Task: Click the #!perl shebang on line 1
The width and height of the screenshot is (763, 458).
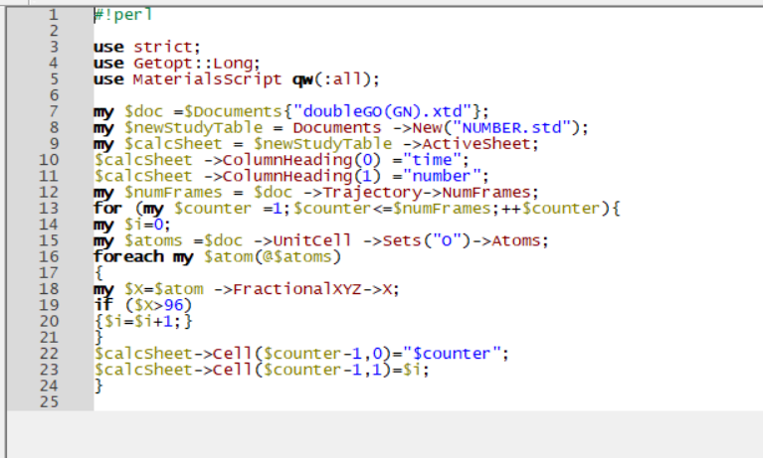Action: [123, 15]
